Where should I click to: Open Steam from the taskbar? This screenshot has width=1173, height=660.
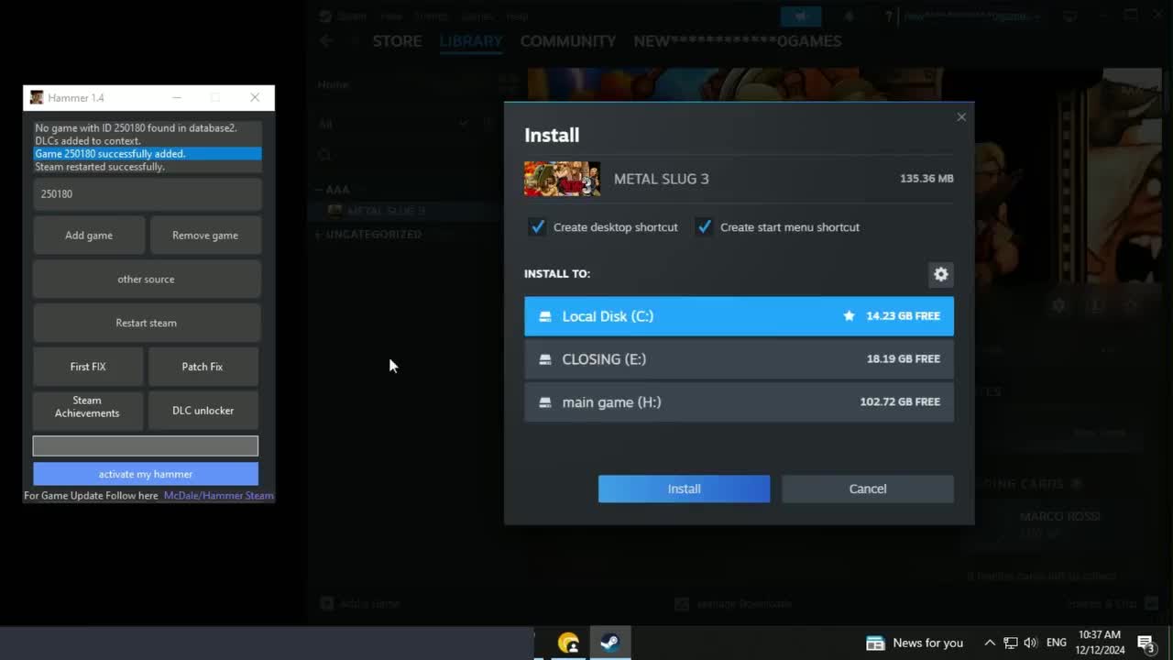click(609, 643)
